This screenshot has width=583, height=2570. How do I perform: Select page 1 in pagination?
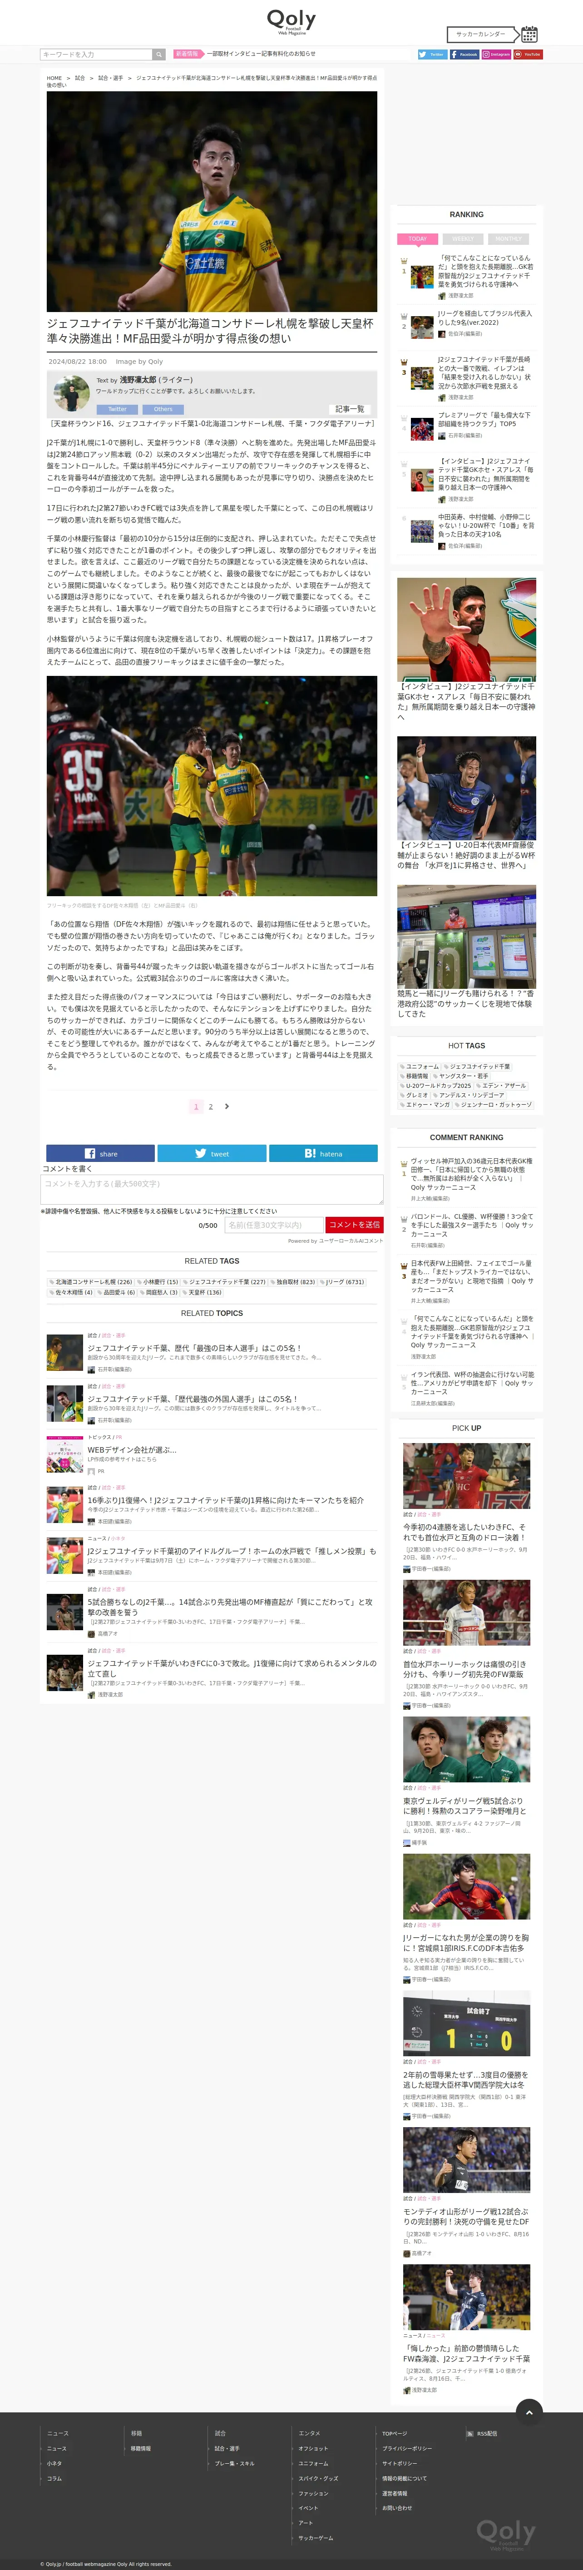[x=195, y=1106]
